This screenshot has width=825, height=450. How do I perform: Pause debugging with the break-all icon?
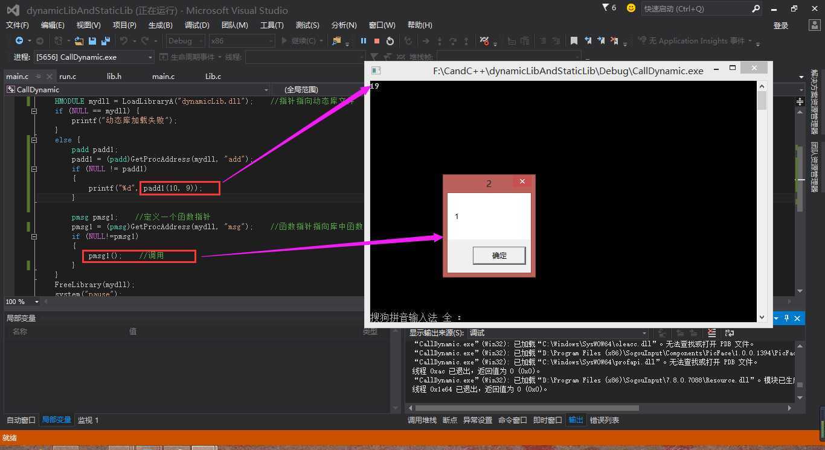364,41
